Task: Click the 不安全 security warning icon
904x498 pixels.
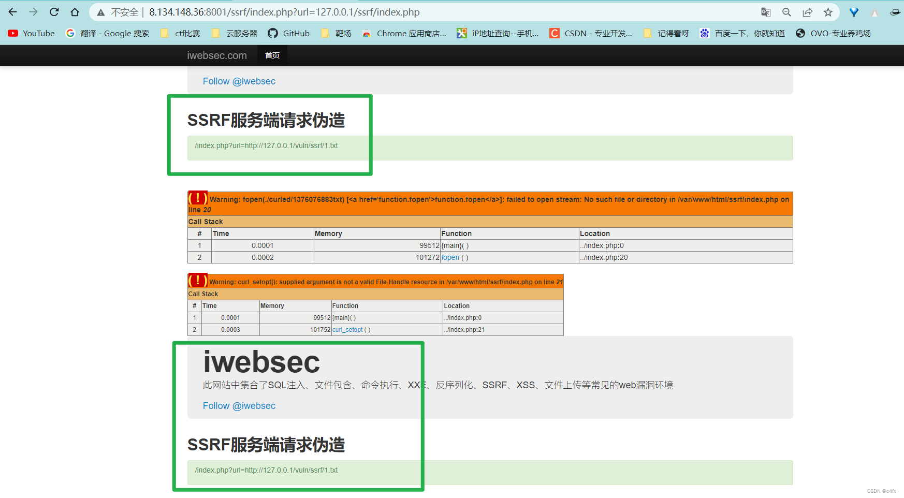Action: tap(101, 12)
